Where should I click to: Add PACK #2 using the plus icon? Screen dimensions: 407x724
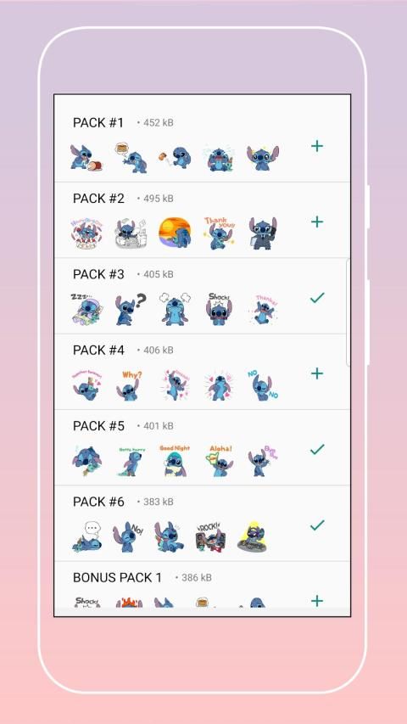tap(317, 222)
